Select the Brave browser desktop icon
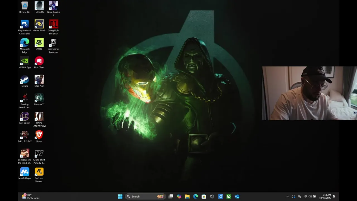This screenshot has width=357, height=201. tap(39, 136)
